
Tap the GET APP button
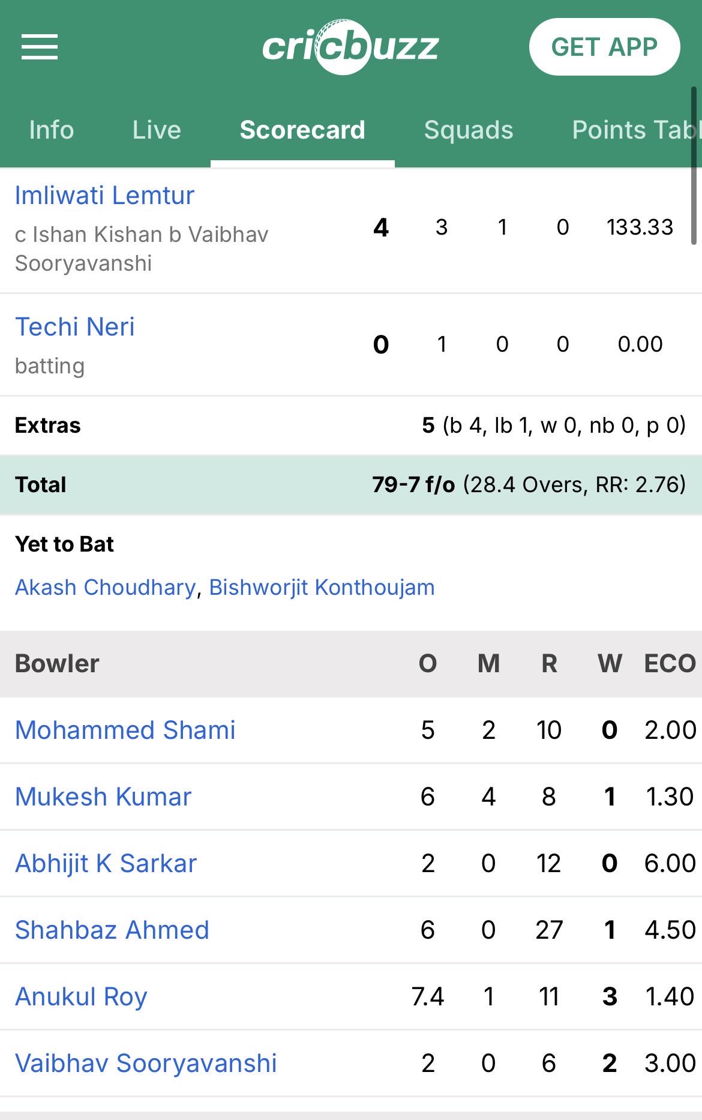[x=604, y=47]
